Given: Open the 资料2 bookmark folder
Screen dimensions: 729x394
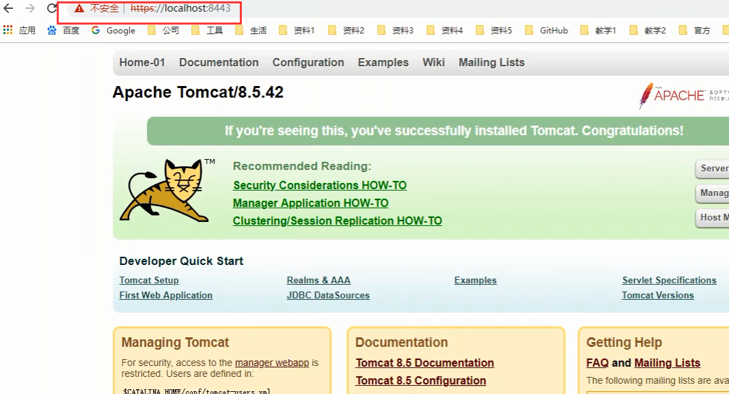Looking at the screenshot, I should click(x=346, y=30).
